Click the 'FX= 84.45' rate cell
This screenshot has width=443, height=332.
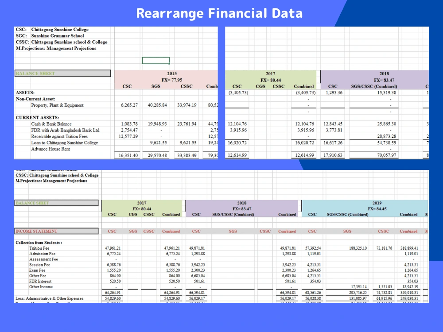point(377,209)
